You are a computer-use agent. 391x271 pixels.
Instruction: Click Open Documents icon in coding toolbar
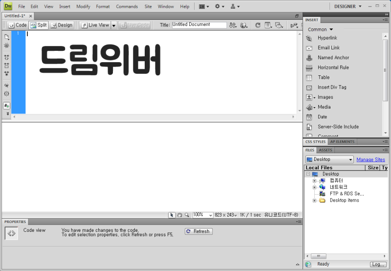[x=7, y=37]
